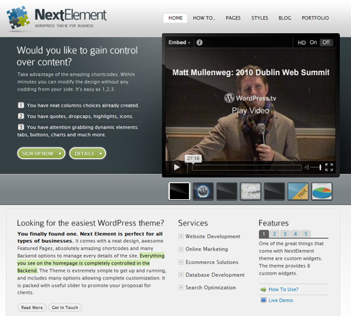Open the HOW TO.. menu

tap(204, 18)
